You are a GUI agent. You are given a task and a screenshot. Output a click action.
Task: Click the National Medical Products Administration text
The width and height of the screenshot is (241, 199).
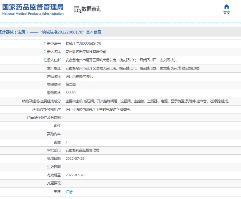(33, 14)
